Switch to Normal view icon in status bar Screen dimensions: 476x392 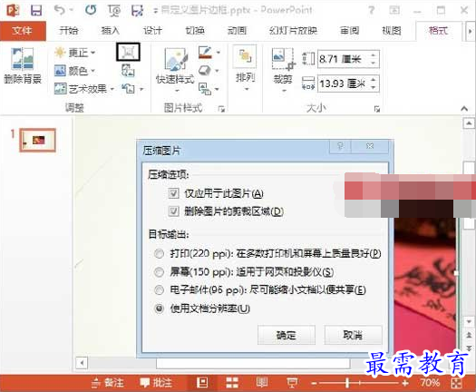click(202, 383)
